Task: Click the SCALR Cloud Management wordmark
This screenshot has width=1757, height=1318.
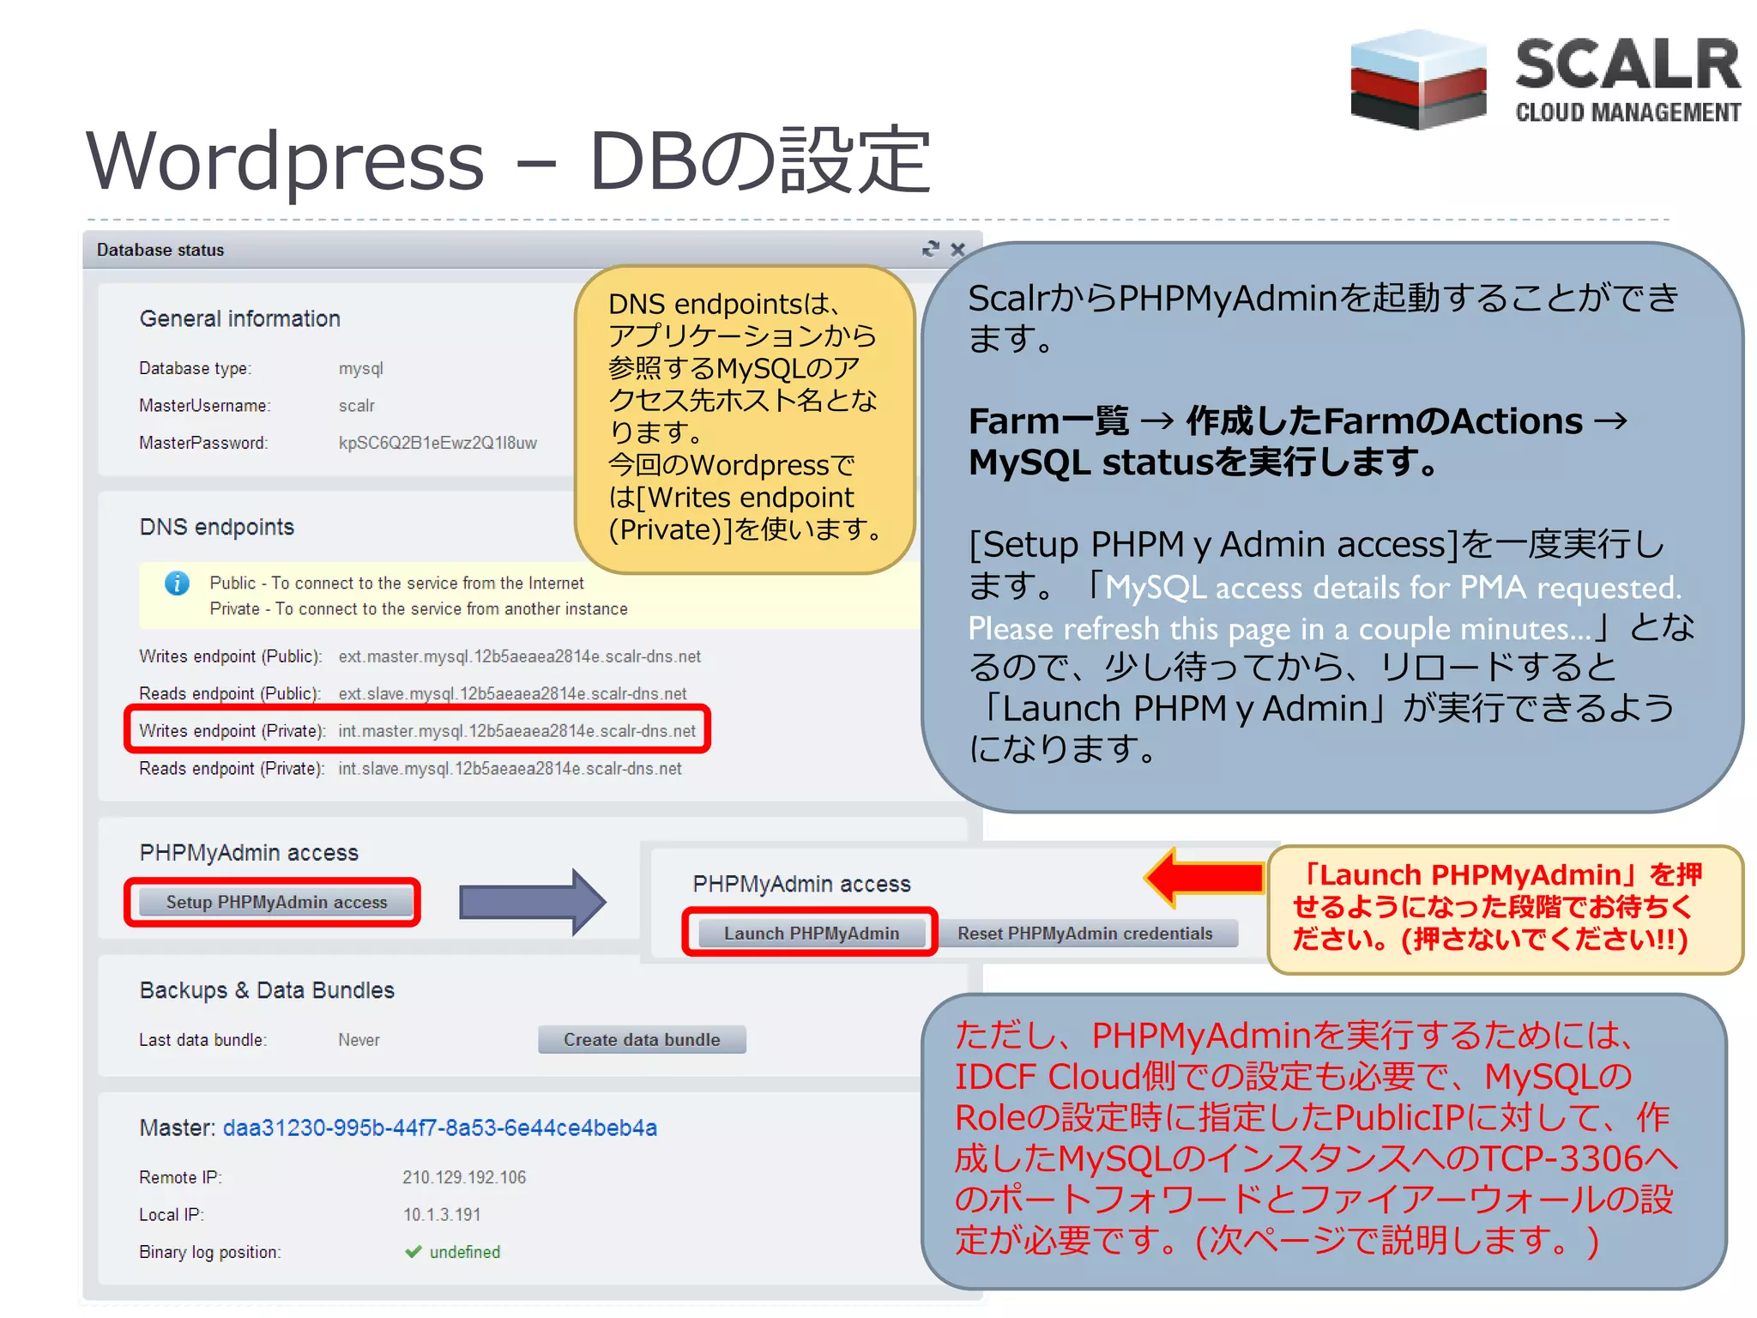Action: [x=1627, y=80]
